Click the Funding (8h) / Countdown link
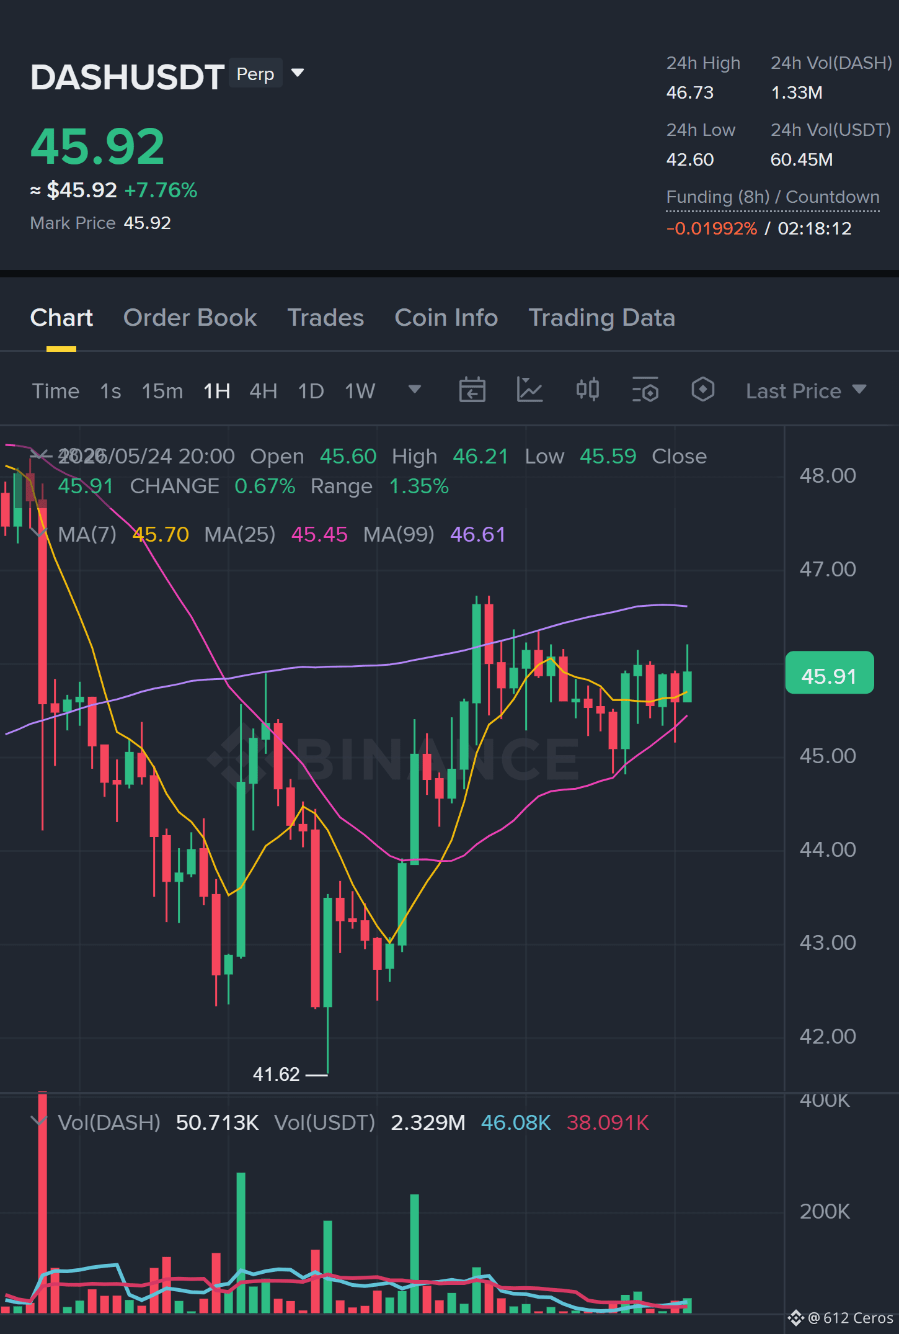 [773, 197]
